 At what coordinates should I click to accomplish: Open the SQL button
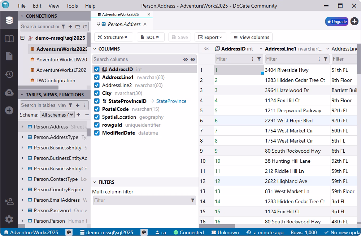tap(151, 37)
